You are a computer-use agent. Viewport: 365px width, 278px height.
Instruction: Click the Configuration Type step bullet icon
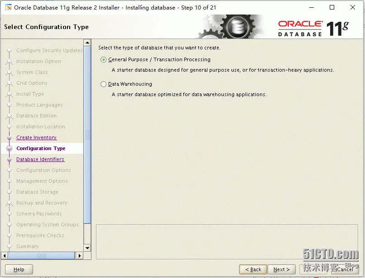click(x=10, y=148)
